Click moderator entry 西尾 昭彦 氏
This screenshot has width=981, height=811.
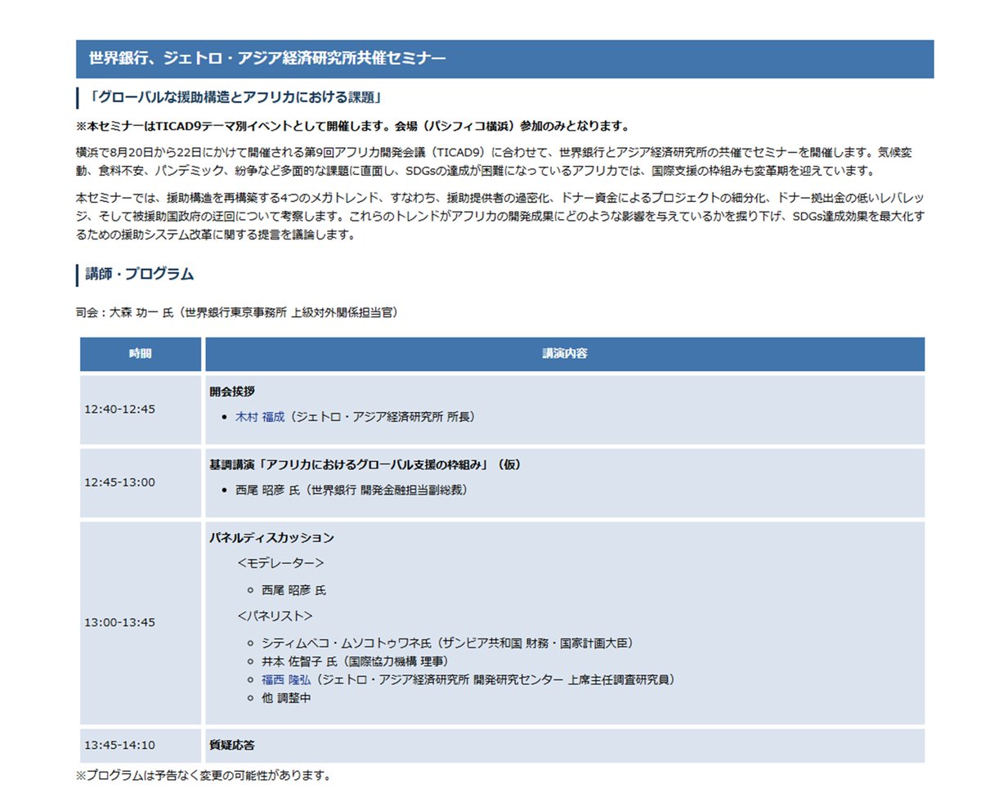tap(293, 589)
